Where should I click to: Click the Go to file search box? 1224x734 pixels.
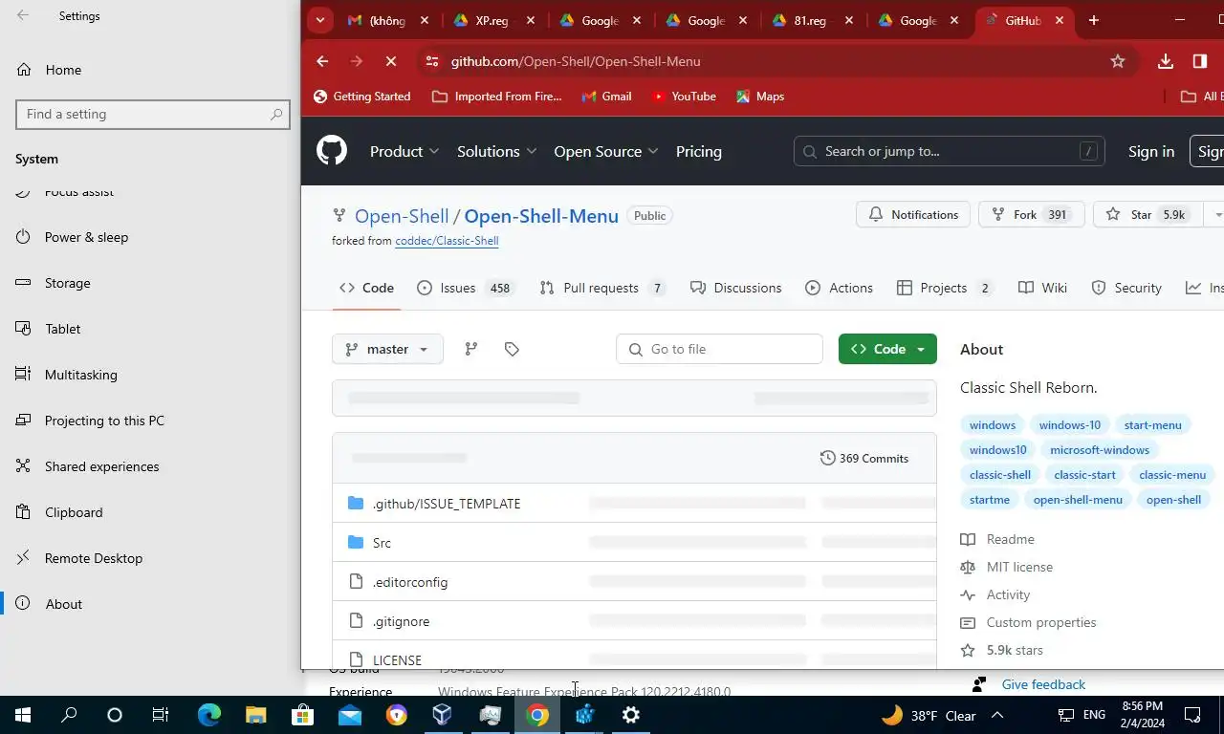[719, 349]
